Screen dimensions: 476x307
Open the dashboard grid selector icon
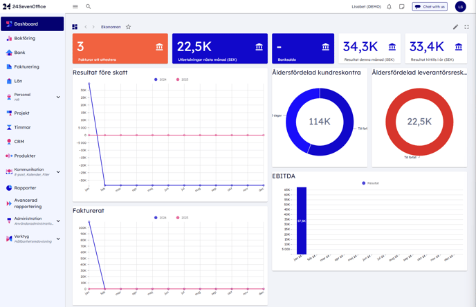click(x=75, y=27)
